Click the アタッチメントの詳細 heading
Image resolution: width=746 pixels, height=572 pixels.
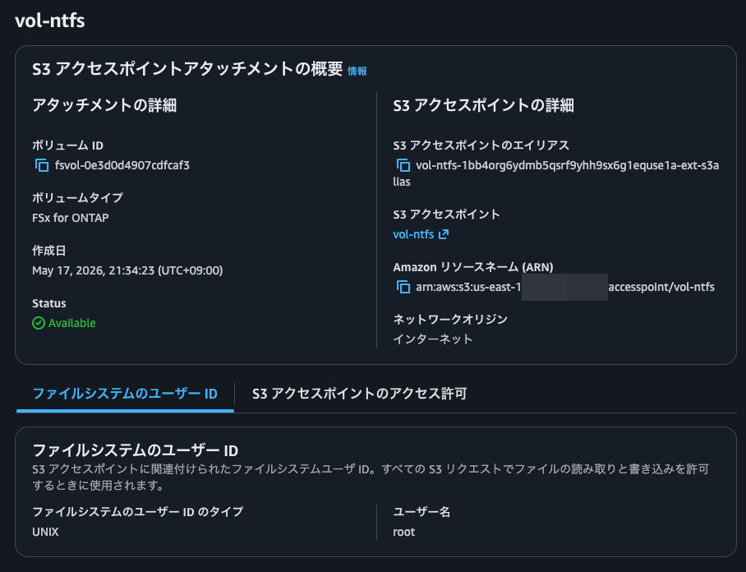point(104,105)
